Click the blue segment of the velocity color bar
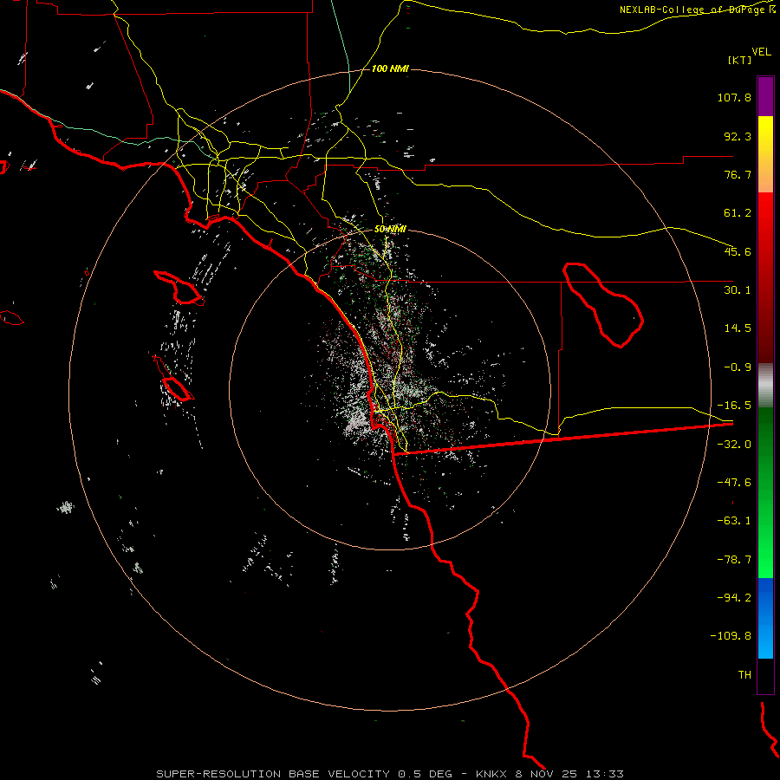The height and width of the screenshot is (780, 780). click(765, 618)
